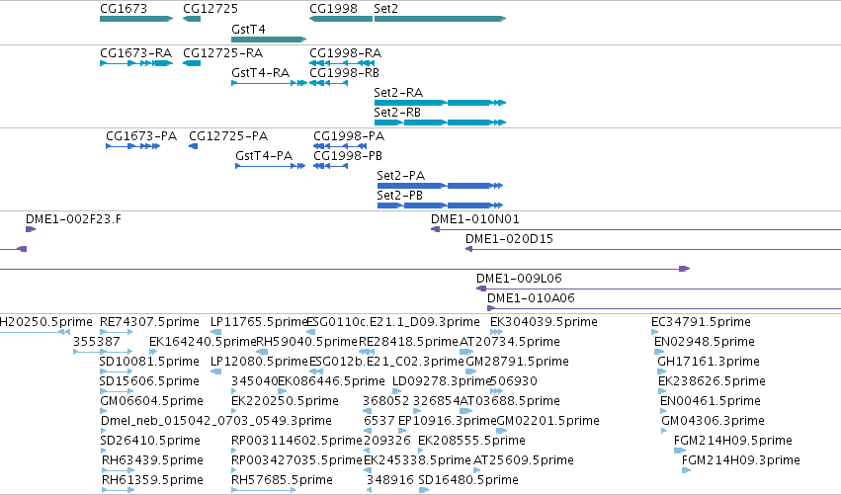
Task: Click the FGM214H09.3prime label
Action: (x=741, y=460)
